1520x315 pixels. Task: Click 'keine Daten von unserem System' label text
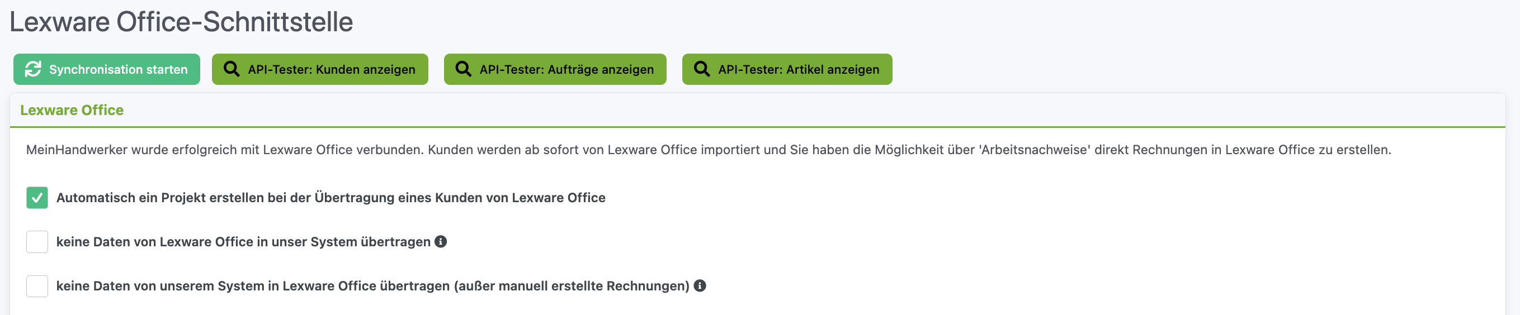[372, 286]
